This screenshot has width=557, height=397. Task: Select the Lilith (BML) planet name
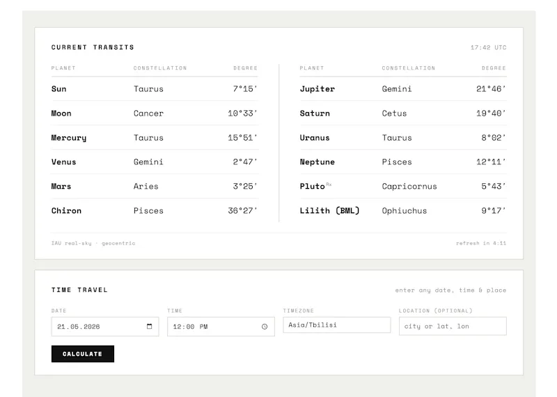(329, 211)
